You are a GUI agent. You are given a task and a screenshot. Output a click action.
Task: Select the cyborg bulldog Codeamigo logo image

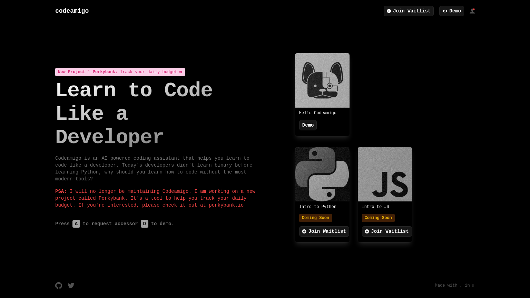click(322, 80)
